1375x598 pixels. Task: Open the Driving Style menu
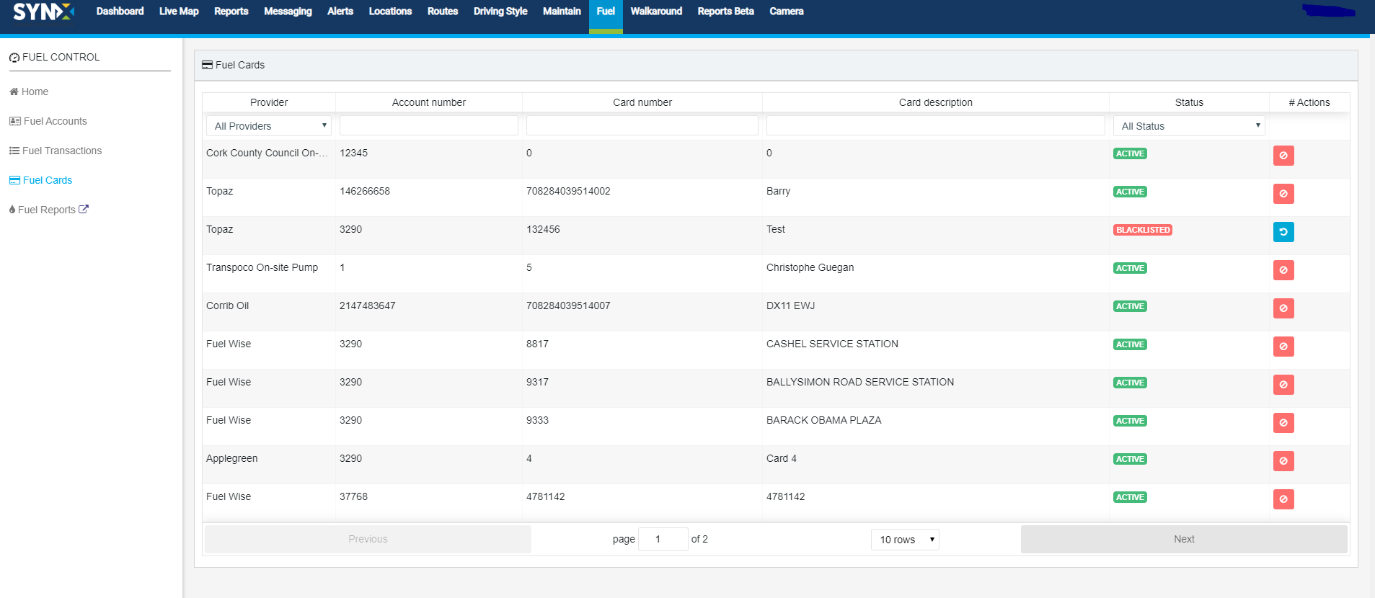click(x=500, y=12)
